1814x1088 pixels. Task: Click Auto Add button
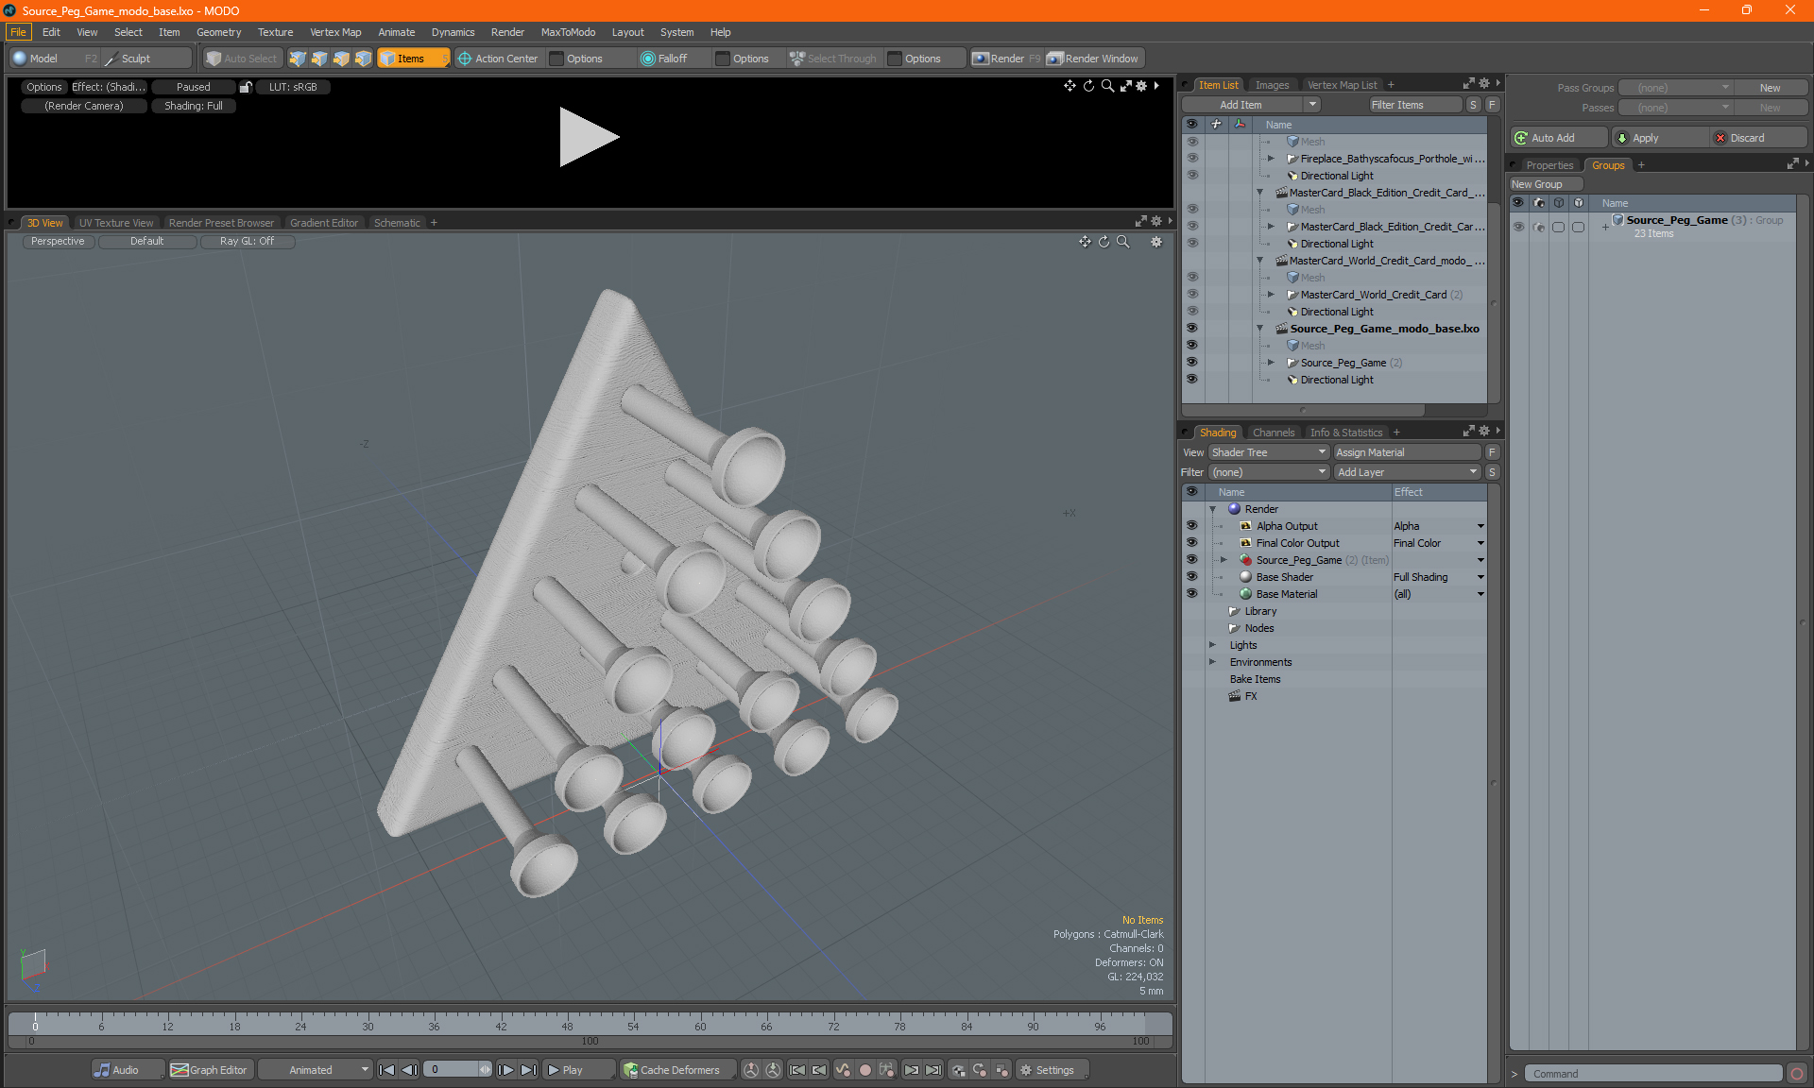(x=1558, y=138)
